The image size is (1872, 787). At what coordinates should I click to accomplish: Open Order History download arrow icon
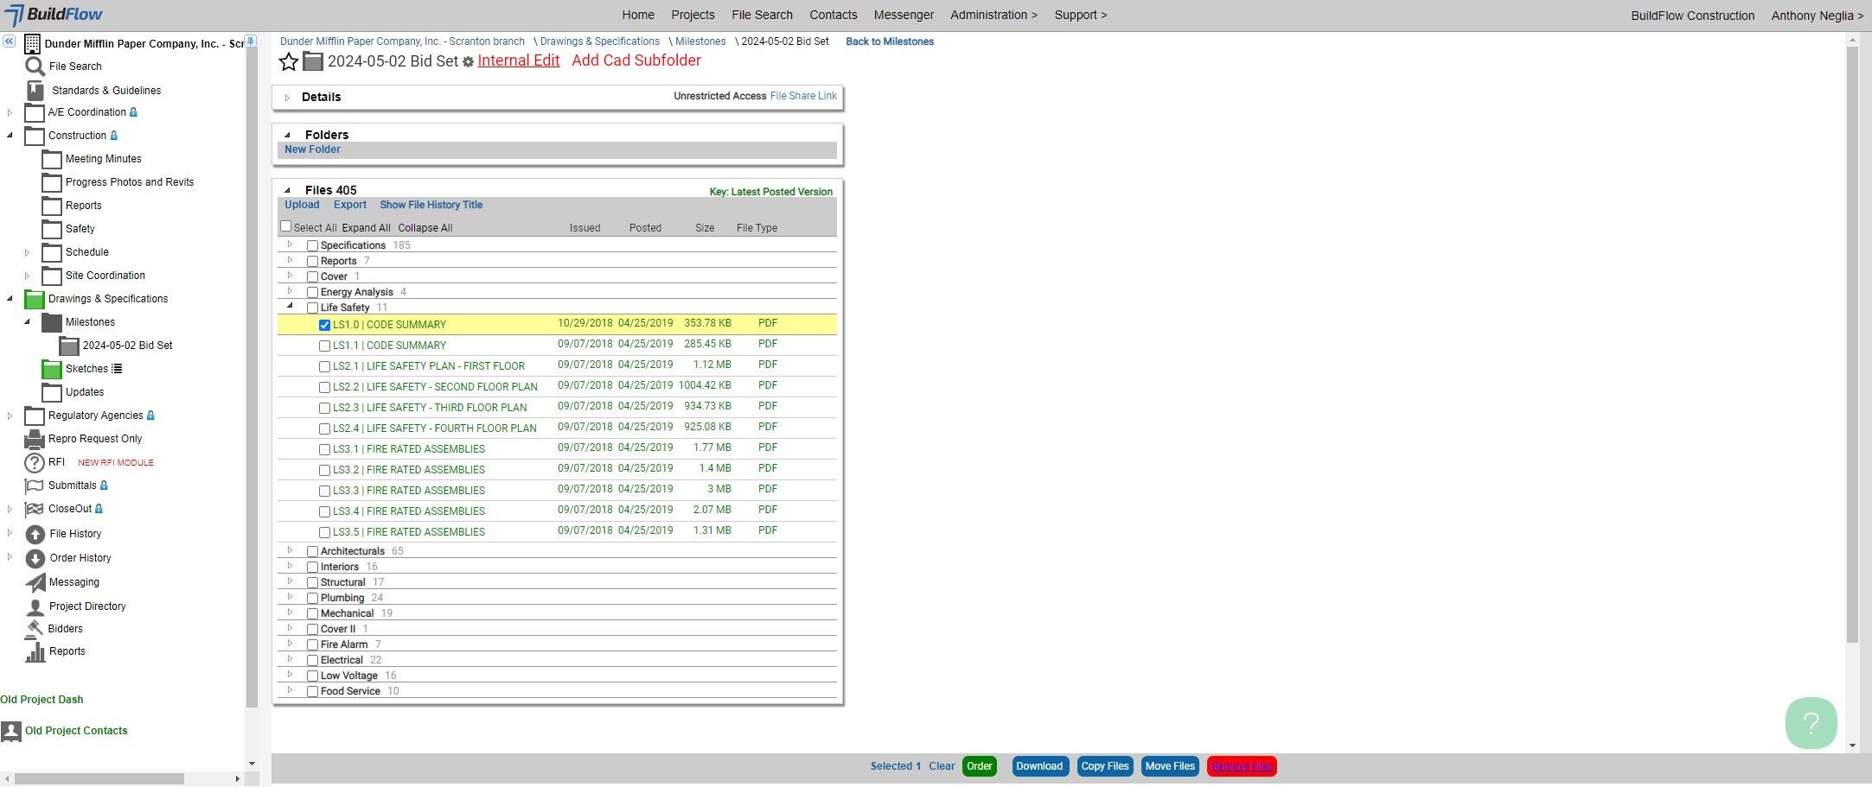[x=35, y=558]
